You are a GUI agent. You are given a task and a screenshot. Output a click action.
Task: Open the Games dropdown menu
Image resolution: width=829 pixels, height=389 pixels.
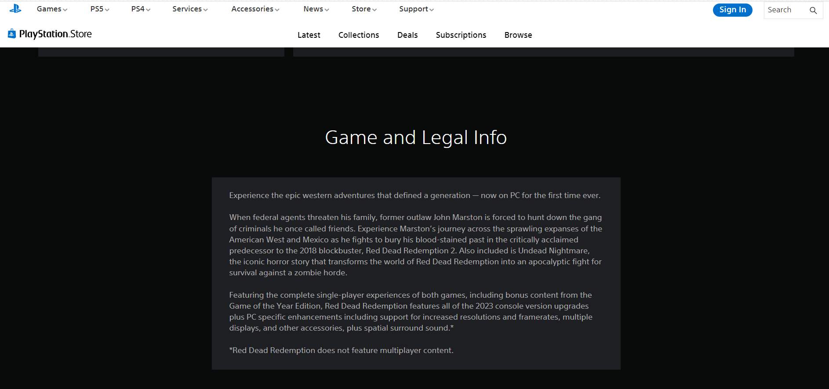click(52, 9)
